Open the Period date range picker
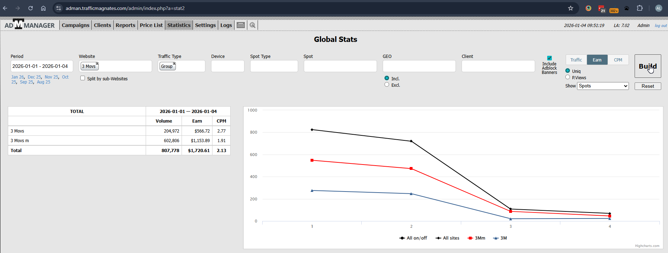 click(42, 66)
